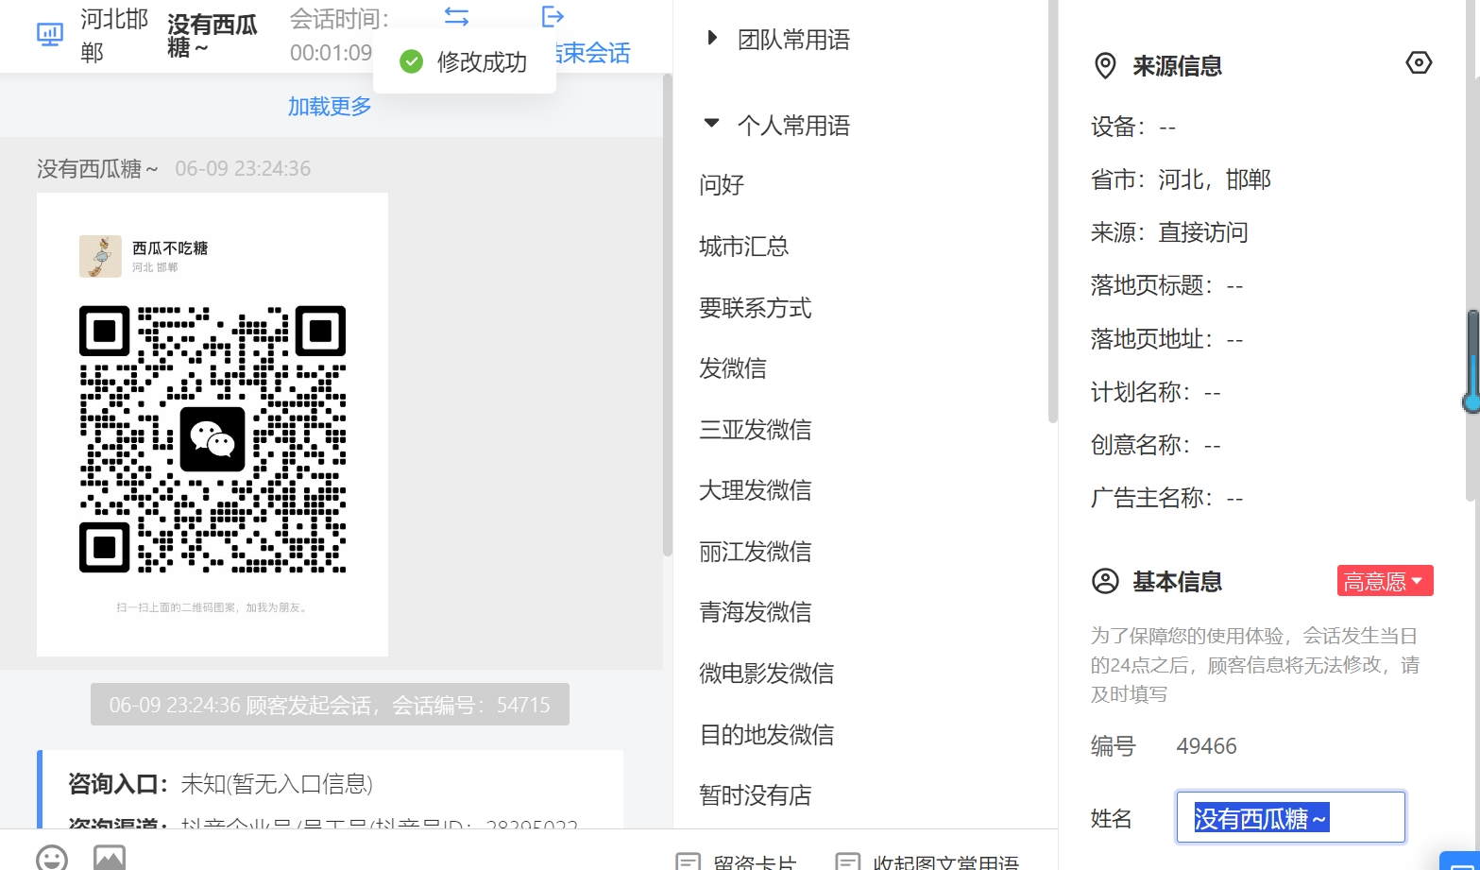The height and width of the screenshot is (870, 1480).
Task: Click the 留资卡片 button label
Action: 755,862
